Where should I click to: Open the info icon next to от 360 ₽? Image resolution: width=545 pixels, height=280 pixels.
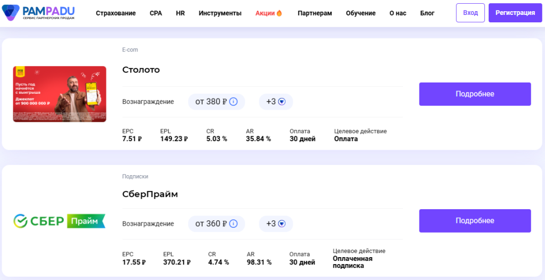pos(234,224)
